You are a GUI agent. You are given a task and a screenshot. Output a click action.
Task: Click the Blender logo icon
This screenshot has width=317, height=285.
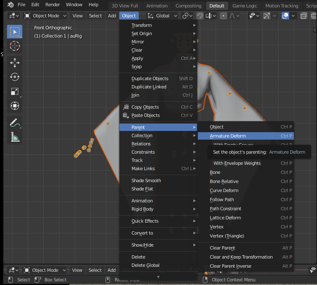pos(10,5)
